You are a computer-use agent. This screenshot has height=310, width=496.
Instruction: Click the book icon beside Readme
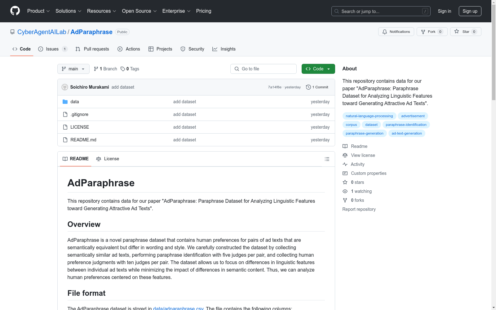tap(345, 146)
